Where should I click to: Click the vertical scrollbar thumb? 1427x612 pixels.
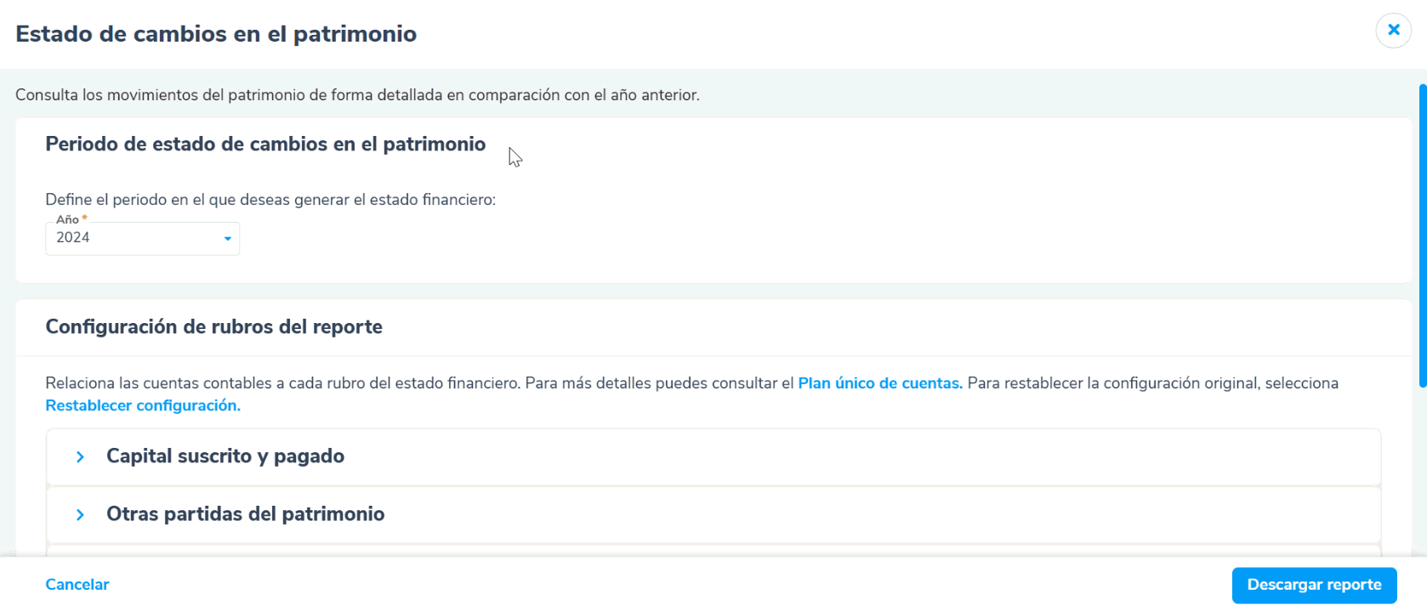1422,236
